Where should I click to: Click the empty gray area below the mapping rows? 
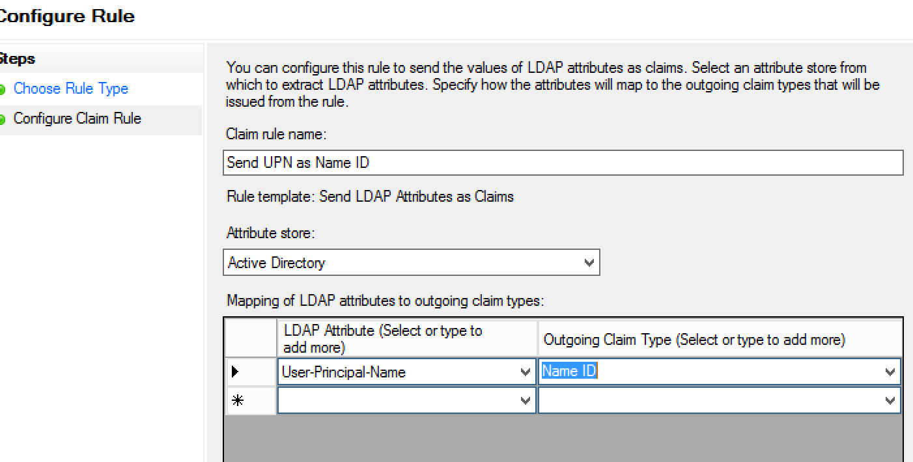563,439
